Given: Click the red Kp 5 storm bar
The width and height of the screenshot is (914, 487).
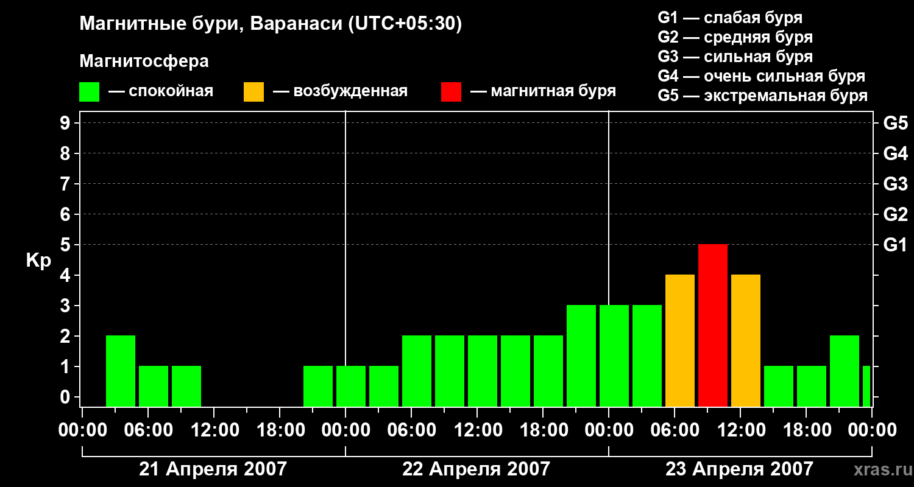Looking at the screenshot, I should pos(713,325).
